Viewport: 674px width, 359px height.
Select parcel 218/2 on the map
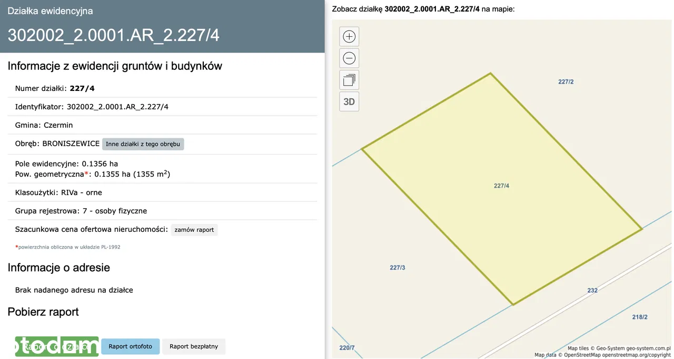tap(639, 317)
